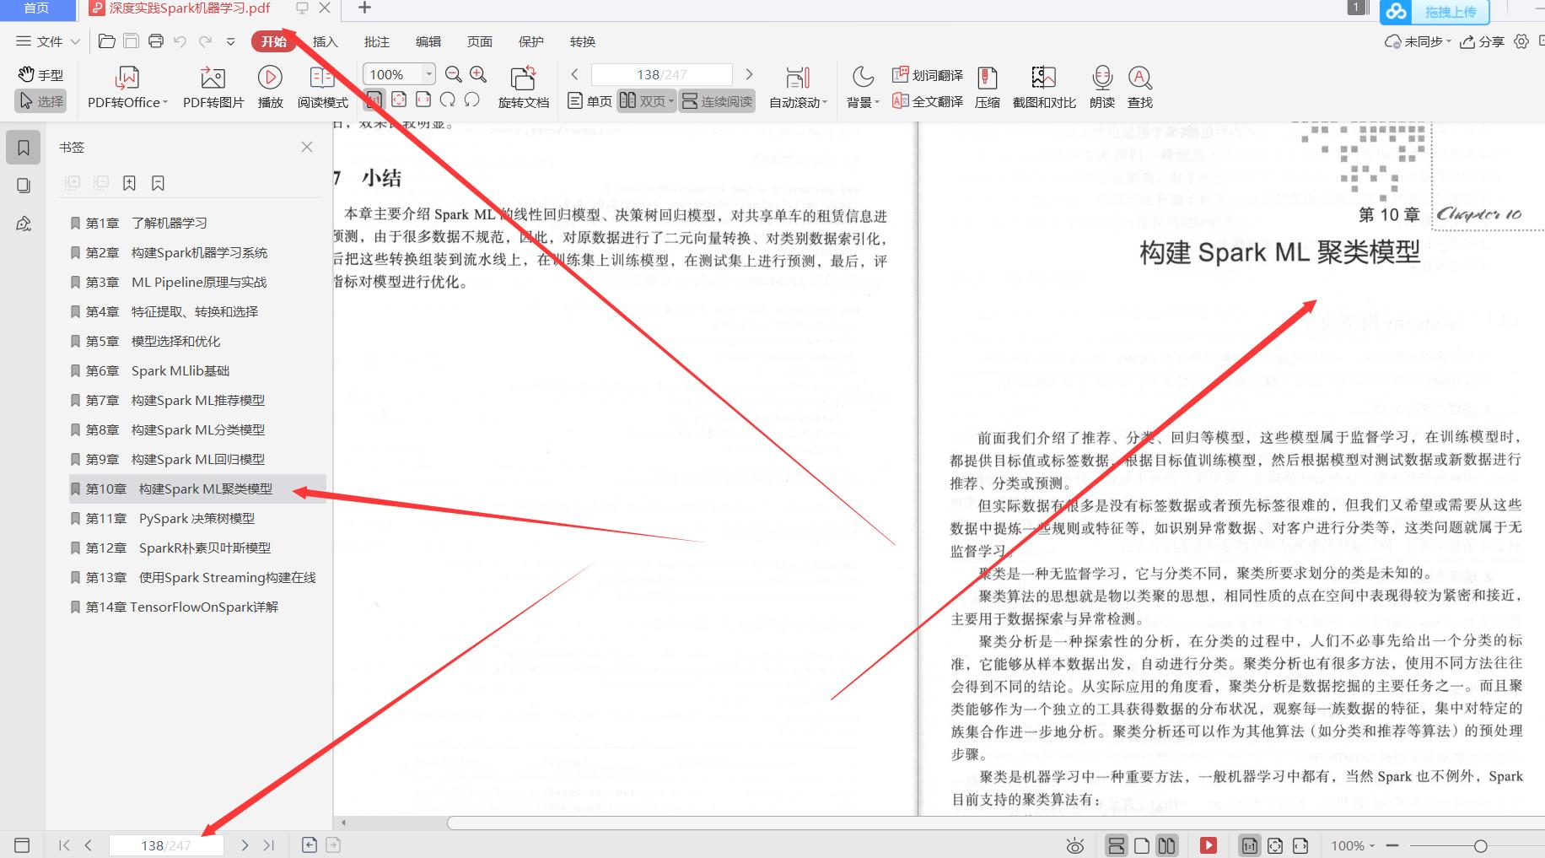Open the Find search tool
The width and height of the screenshot is (1545, 858).
point(1139,88)
